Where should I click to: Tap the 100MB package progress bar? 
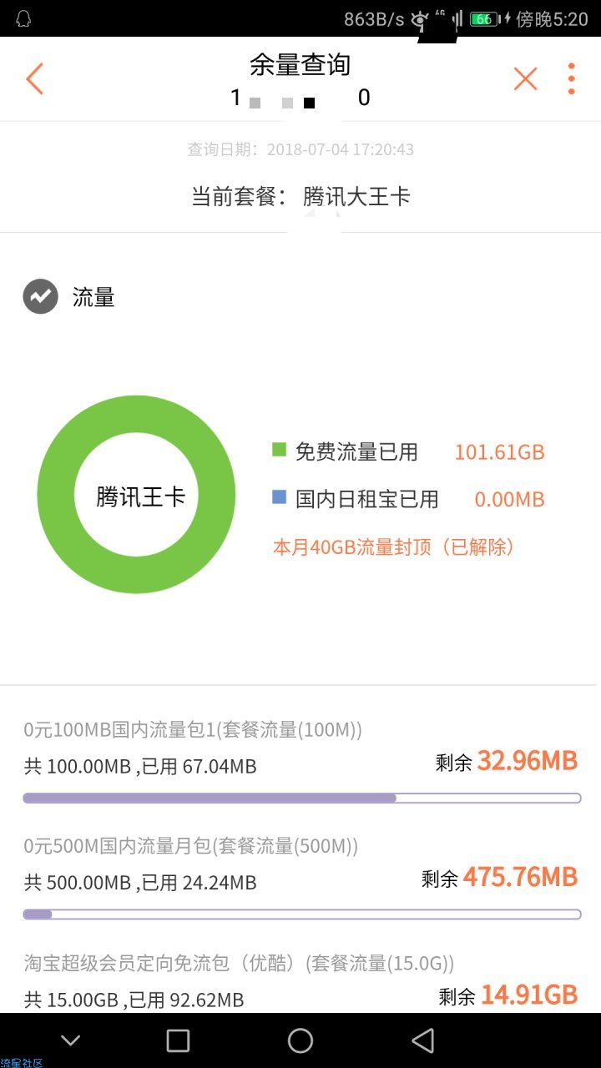301,798
